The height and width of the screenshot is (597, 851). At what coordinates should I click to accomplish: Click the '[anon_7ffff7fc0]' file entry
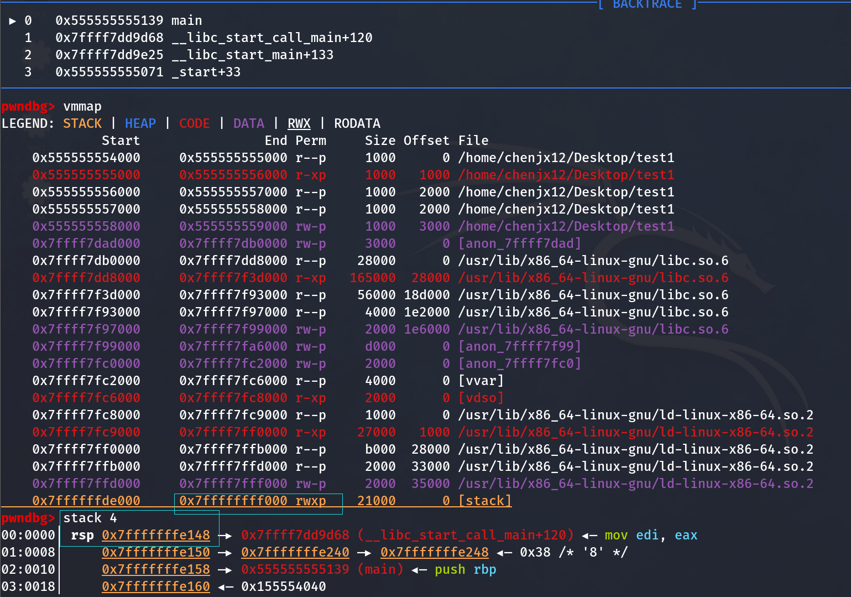click(520, 364)
